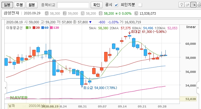Click the 삼성전자 stock name
The height and width of the screenshot is (109, 201).
tap(11, 13)
